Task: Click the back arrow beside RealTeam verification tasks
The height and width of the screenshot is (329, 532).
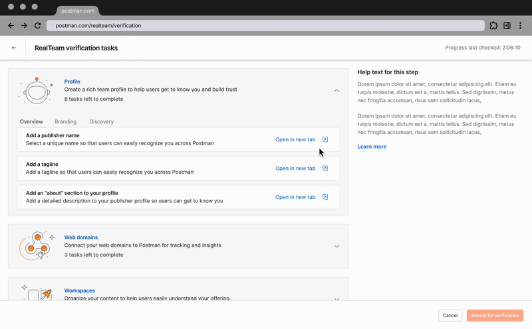Action: coord(14,48)
